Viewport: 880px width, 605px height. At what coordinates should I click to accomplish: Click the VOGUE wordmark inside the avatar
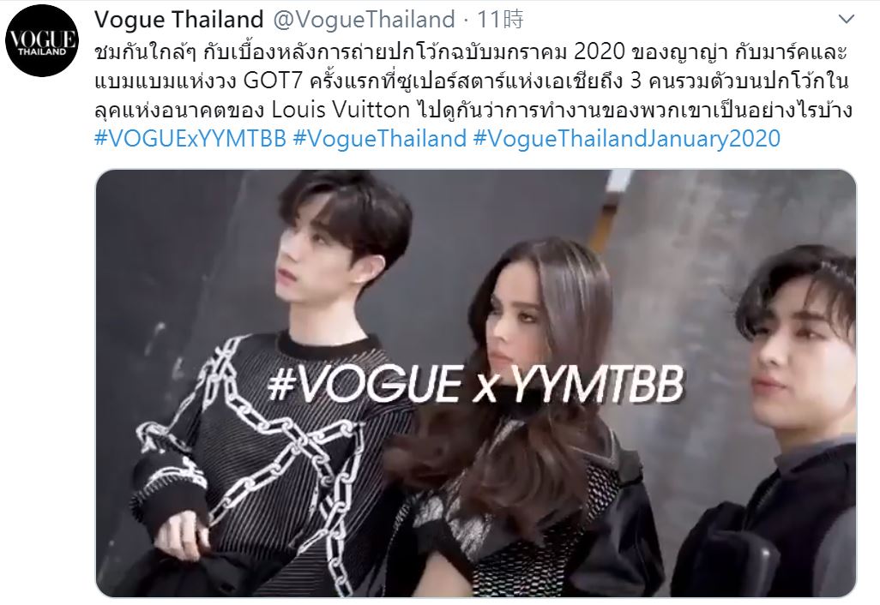[43, 38]
